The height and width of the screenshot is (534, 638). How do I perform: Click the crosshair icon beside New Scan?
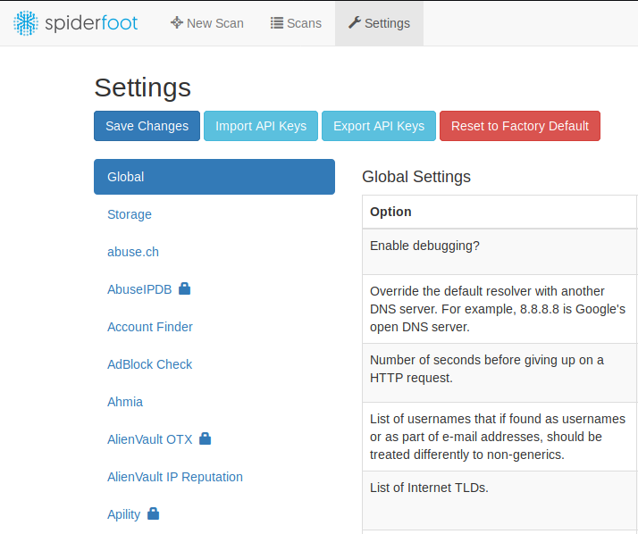tap(177, 22)
